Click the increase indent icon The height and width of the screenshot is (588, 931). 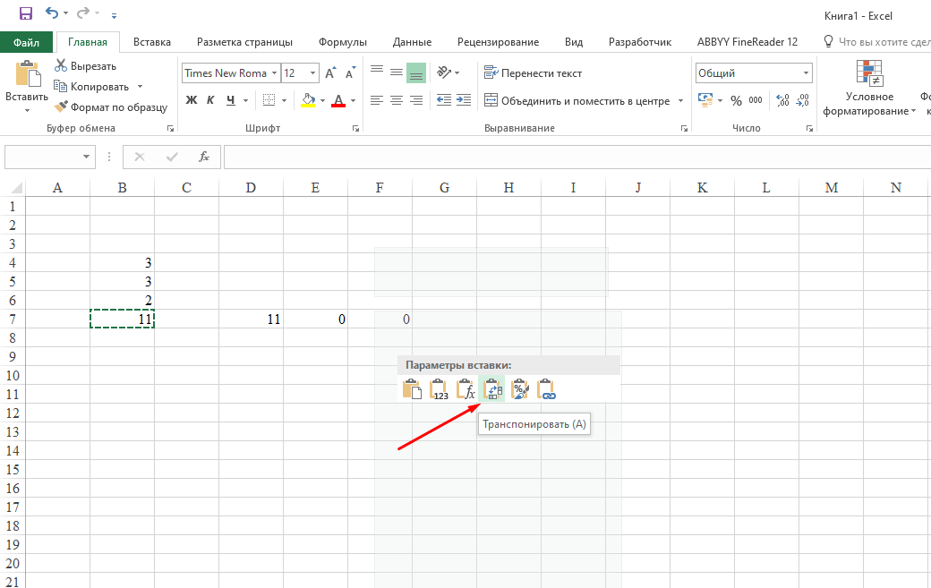tap(464, 100)
